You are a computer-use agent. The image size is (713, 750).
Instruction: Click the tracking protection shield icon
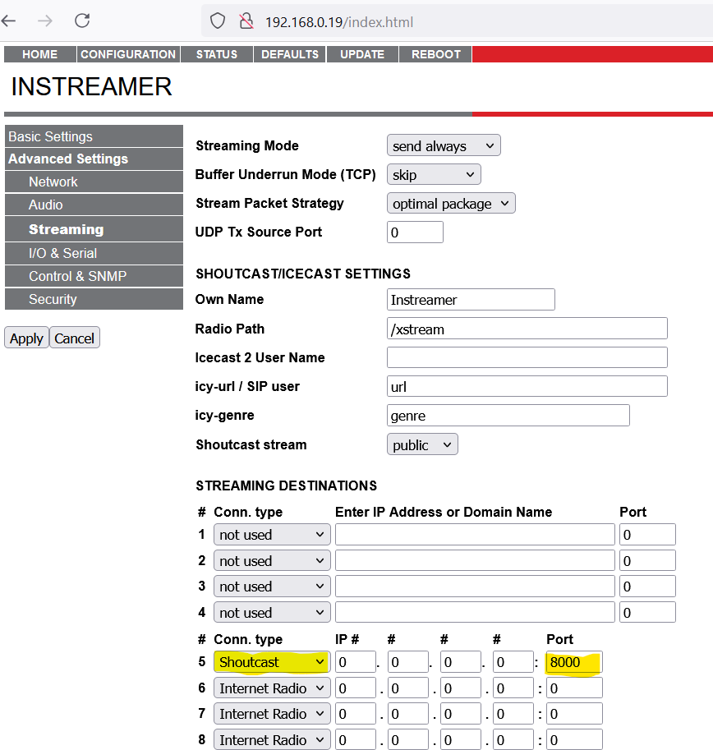[x=217, y=21]
